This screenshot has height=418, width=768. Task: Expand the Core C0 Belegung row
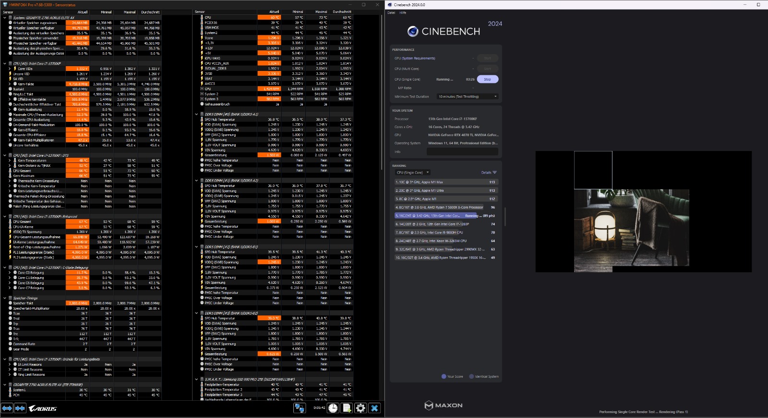[10, 273]
